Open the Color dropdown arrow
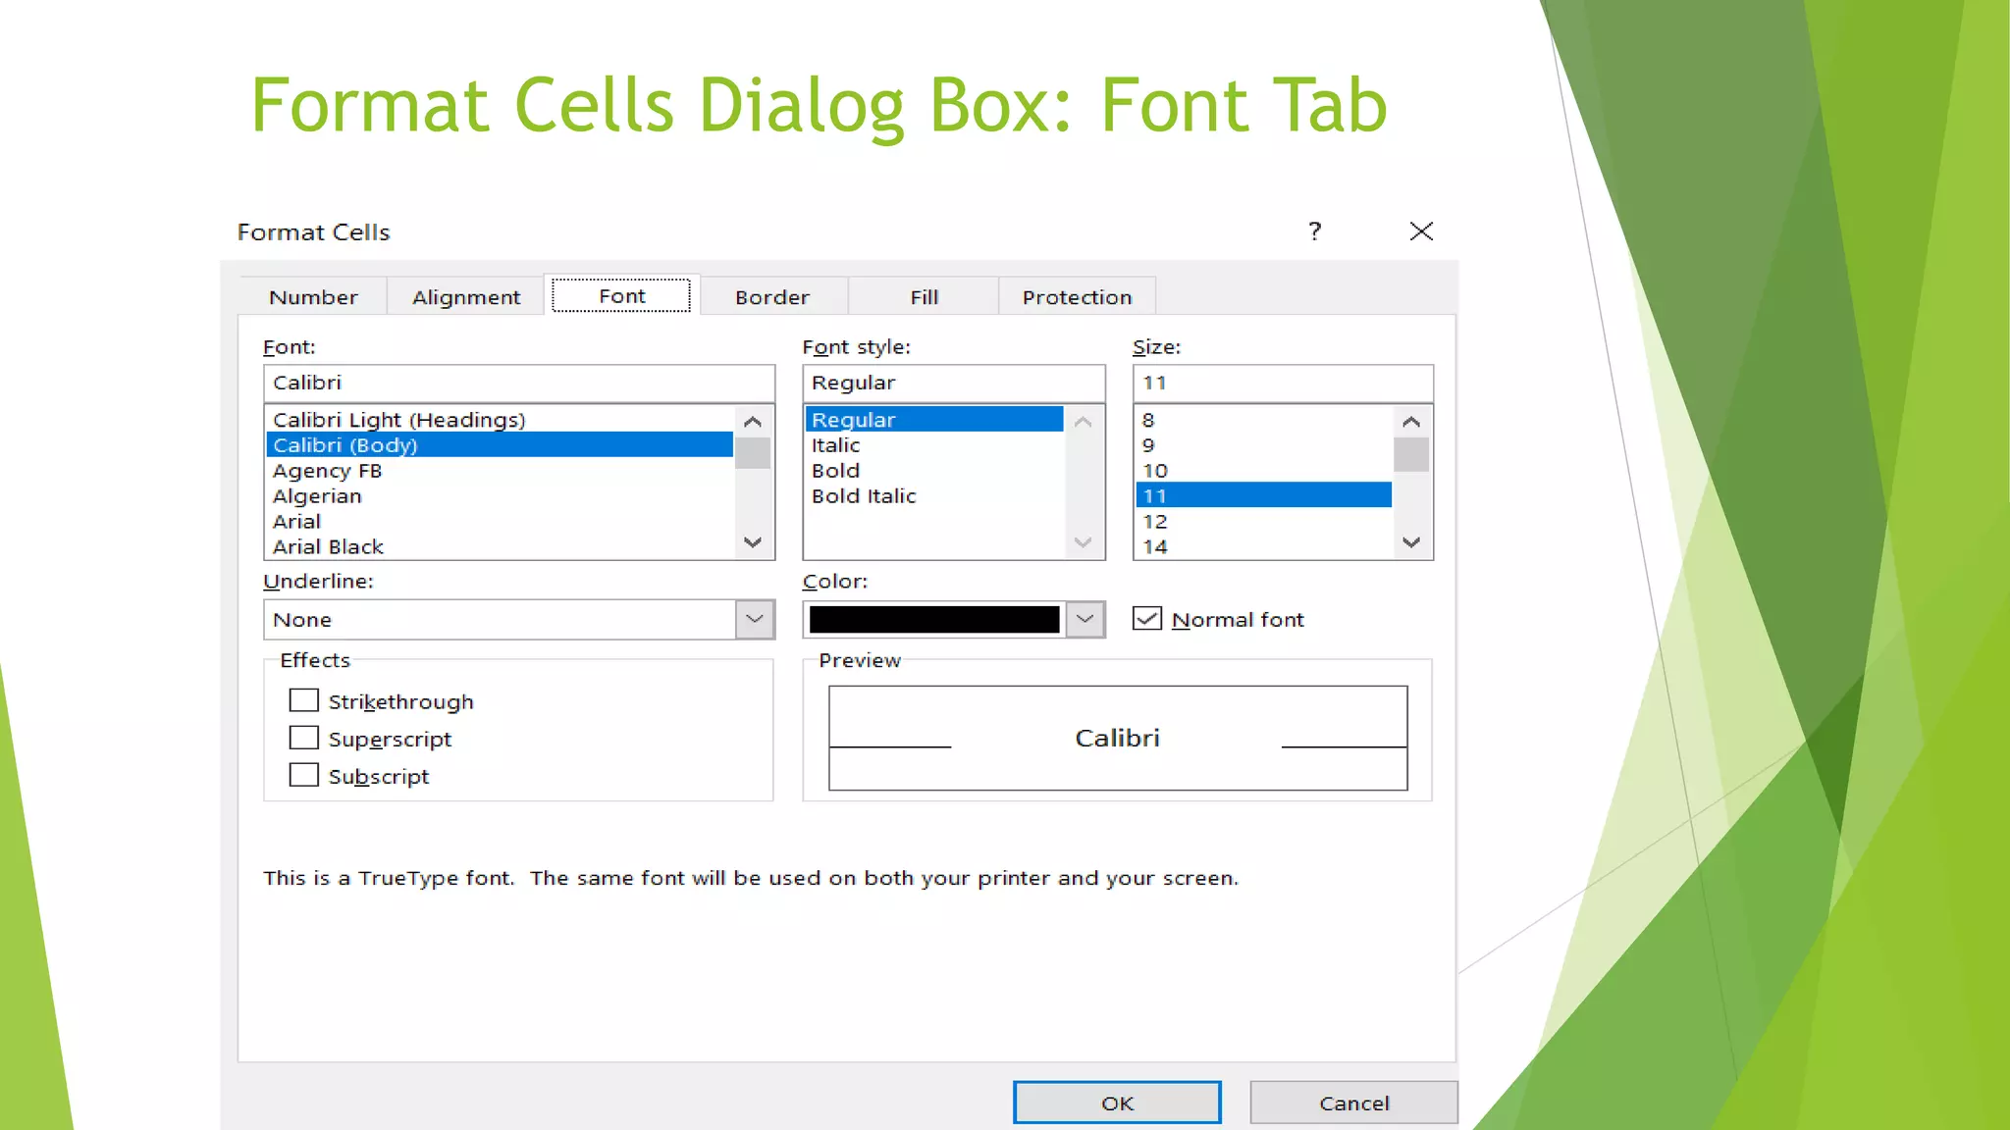The height and width of the screenshot is (1130, 2010). coord(1084,619)
